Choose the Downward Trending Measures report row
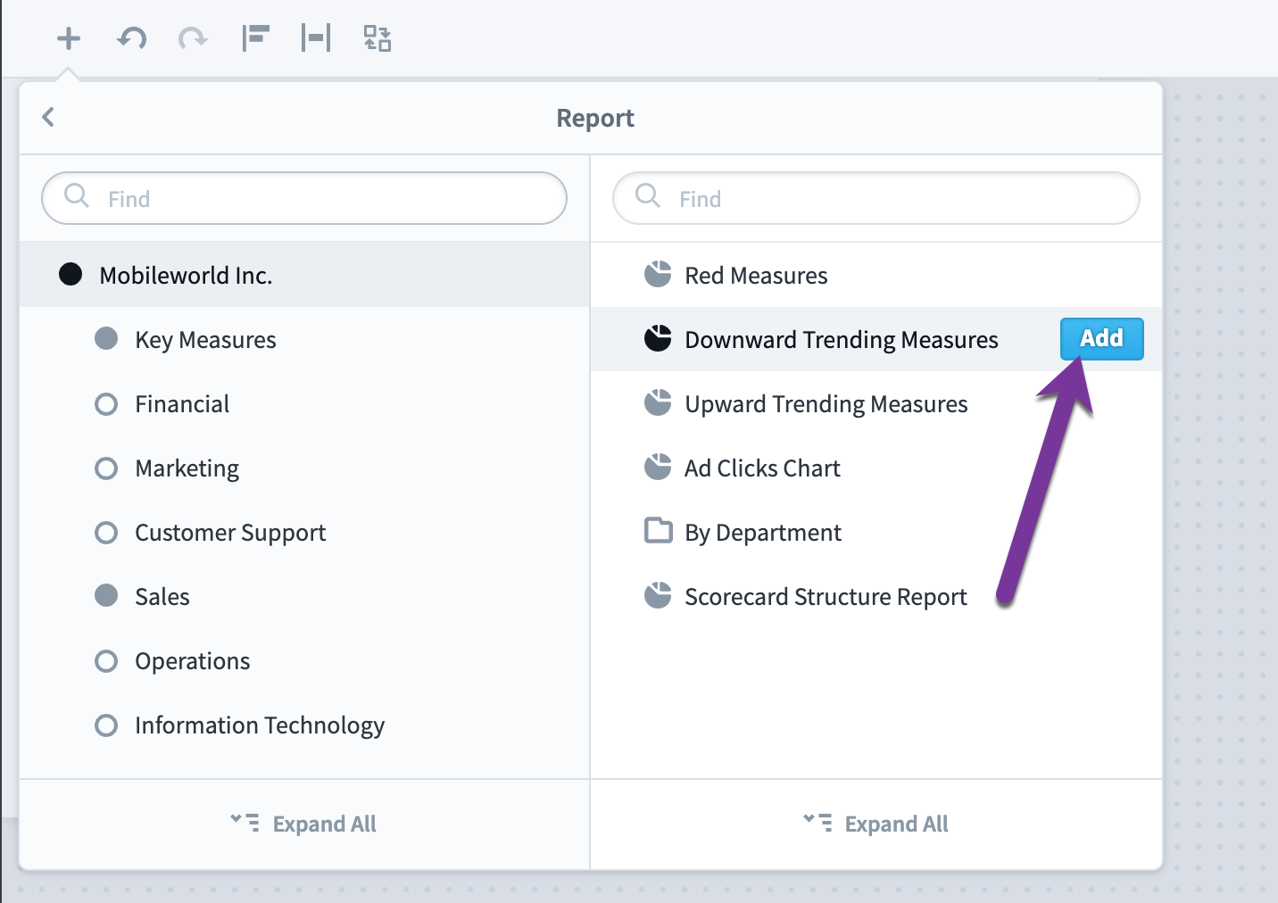1278x903 pixels. tap(876, 339)
